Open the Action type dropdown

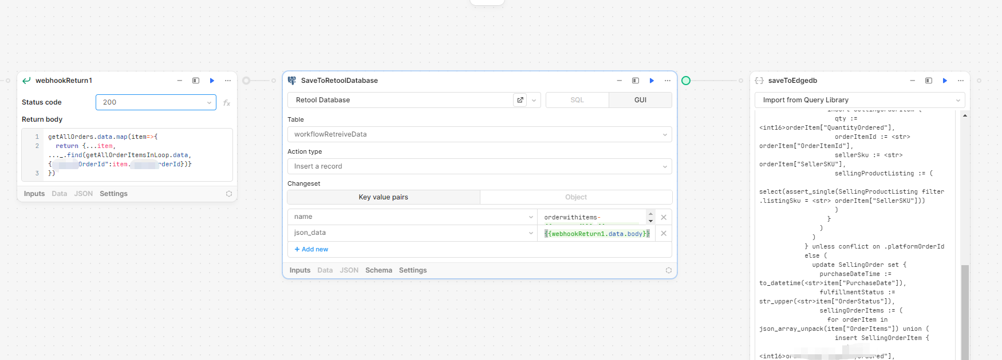pyautogui.click(x=480, y=166)
